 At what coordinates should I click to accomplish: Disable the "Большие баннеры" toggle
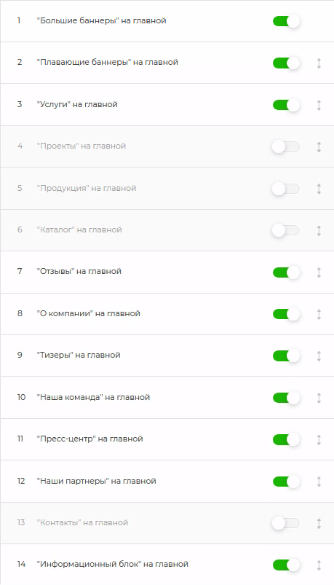tap(286, 21)
